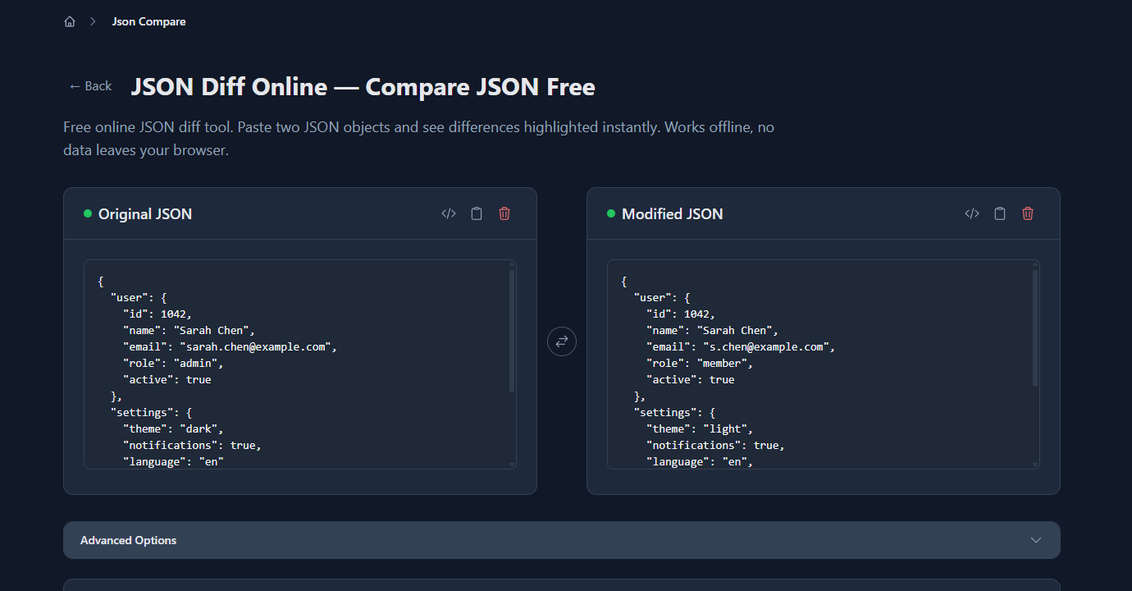Select the Json Compare breadcrumb entry

(148, 21)
